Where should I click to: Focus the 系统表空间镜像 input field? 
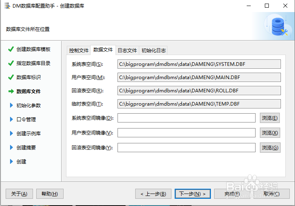[186, 118]
